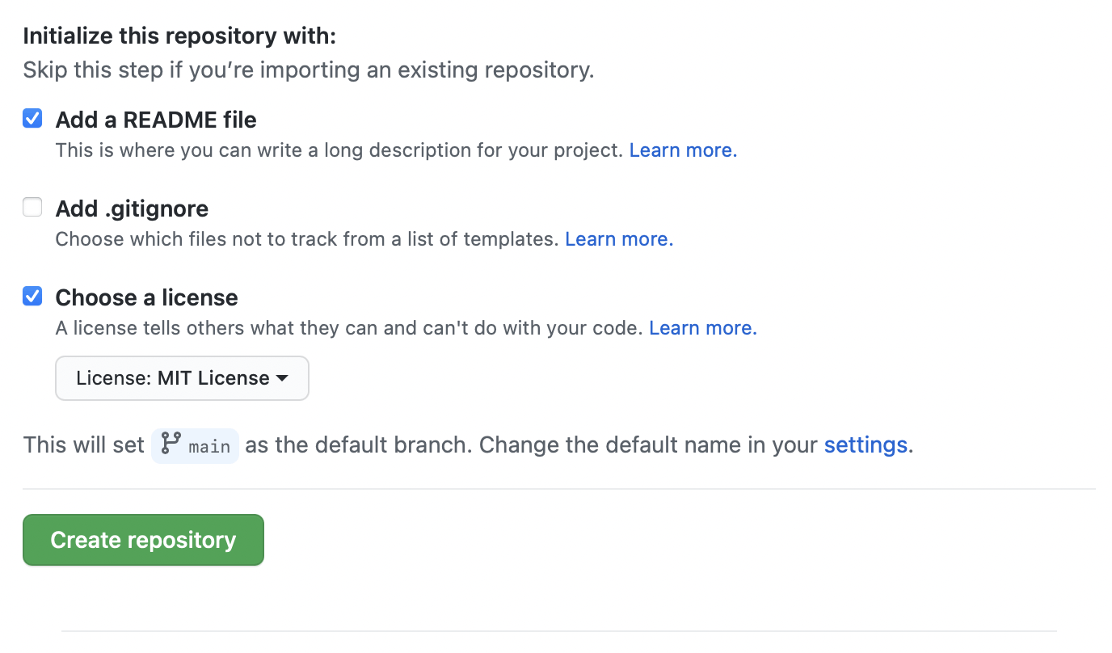This screenshot has width=1112, height=653.
Task: Click the "Skip this step" helper text
Action: point(308,70)
